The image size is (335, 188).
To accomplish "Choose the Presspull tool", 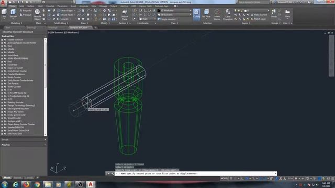I will tap(26, 15).
